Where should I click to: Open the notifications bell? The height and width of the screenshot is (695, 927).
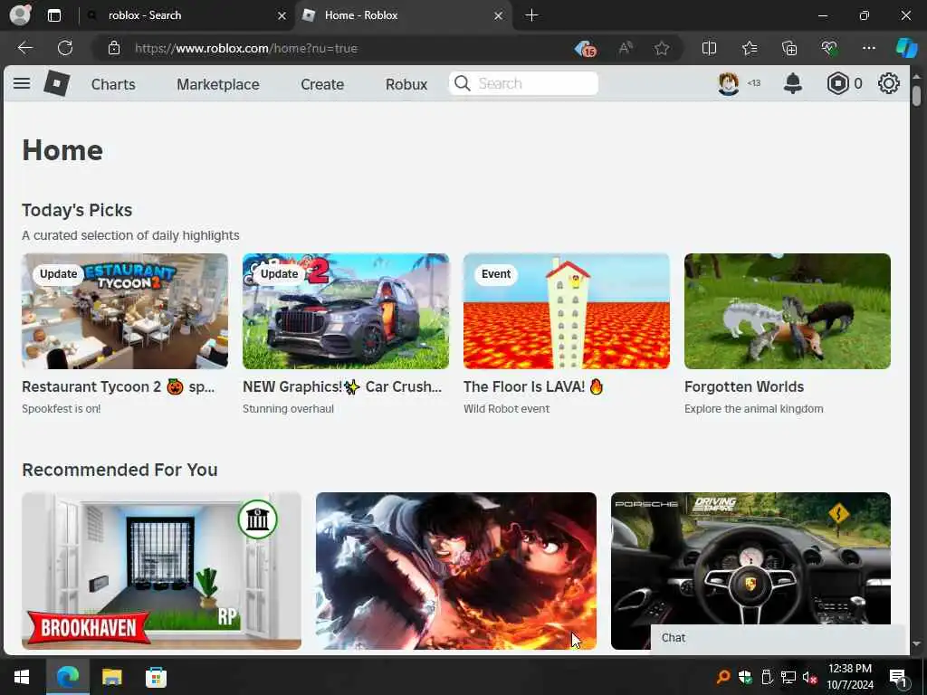[x=793, y=83]
